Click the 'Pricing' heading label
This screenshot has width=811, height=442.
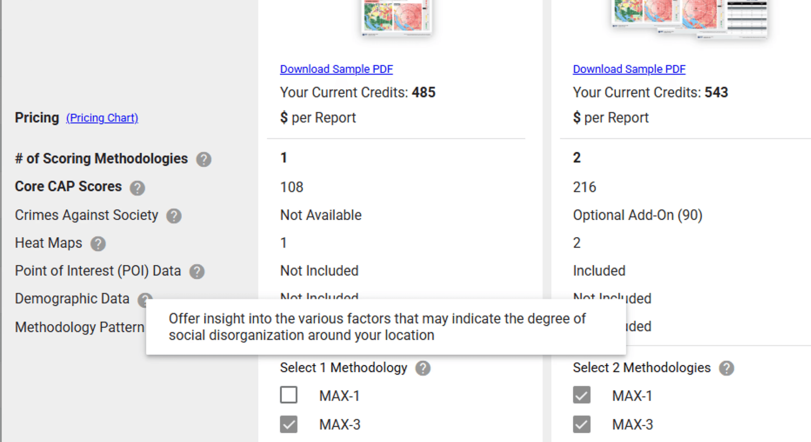point(37,118)
